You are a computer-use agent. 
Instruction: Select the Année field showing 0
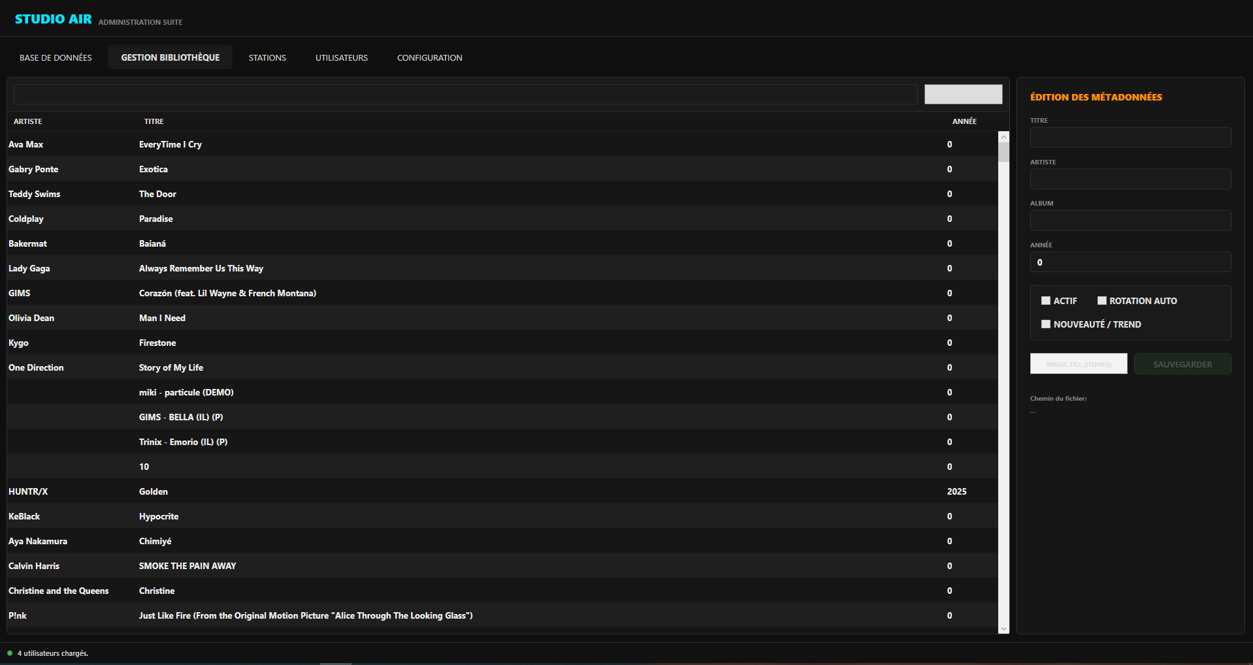click(x=1130, y=262)
